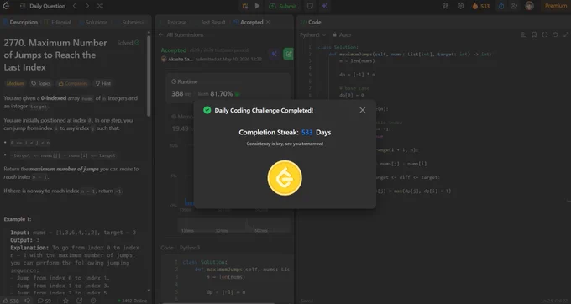This screenshot has height=304, width=571.
Task: Close the Accepted tab
Action: click(268, 22)
